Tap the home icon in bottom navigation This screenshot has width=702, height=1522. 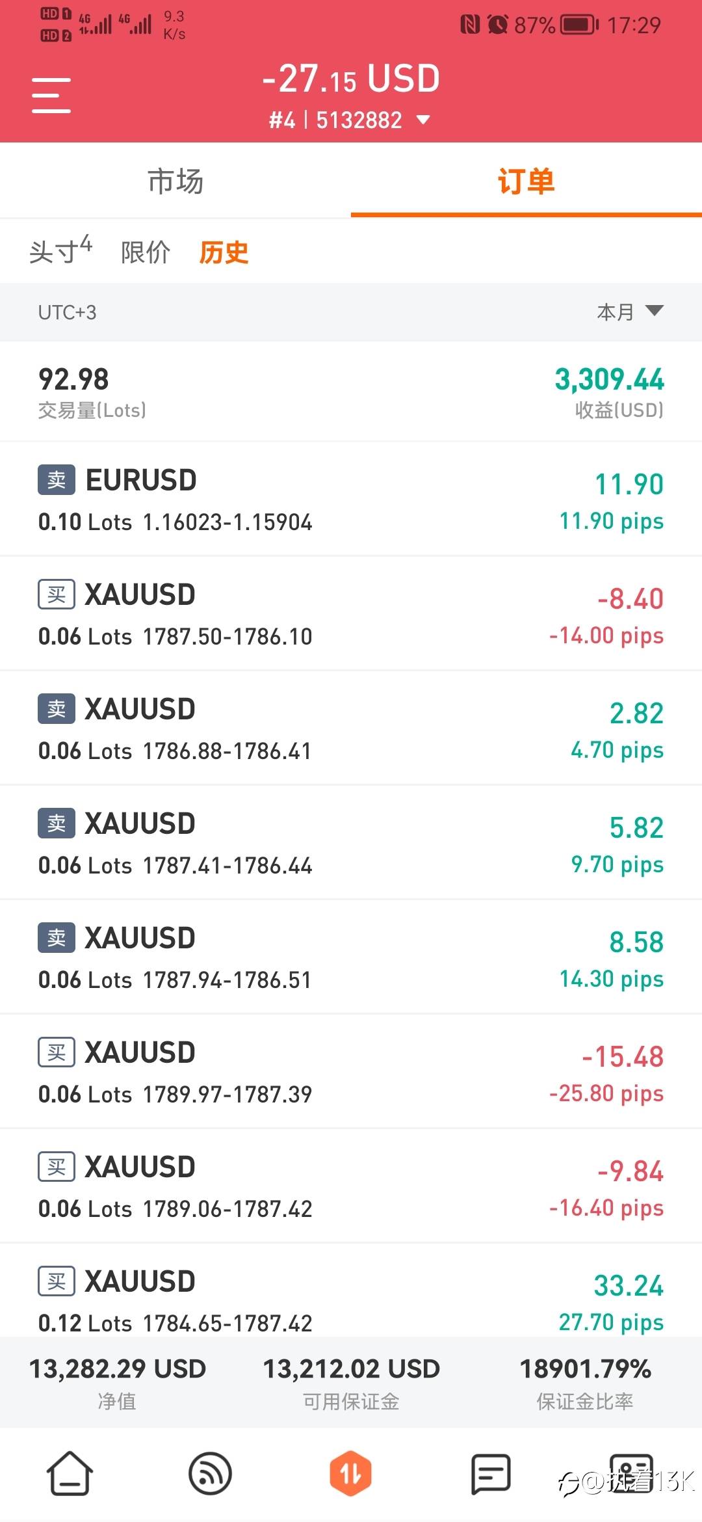70,1473
